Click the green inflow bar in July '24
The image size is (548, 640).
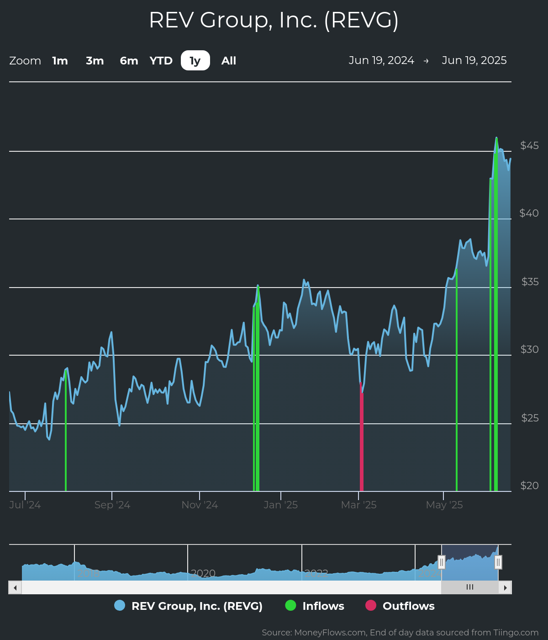pyautogui.click(x=66, y=430)
